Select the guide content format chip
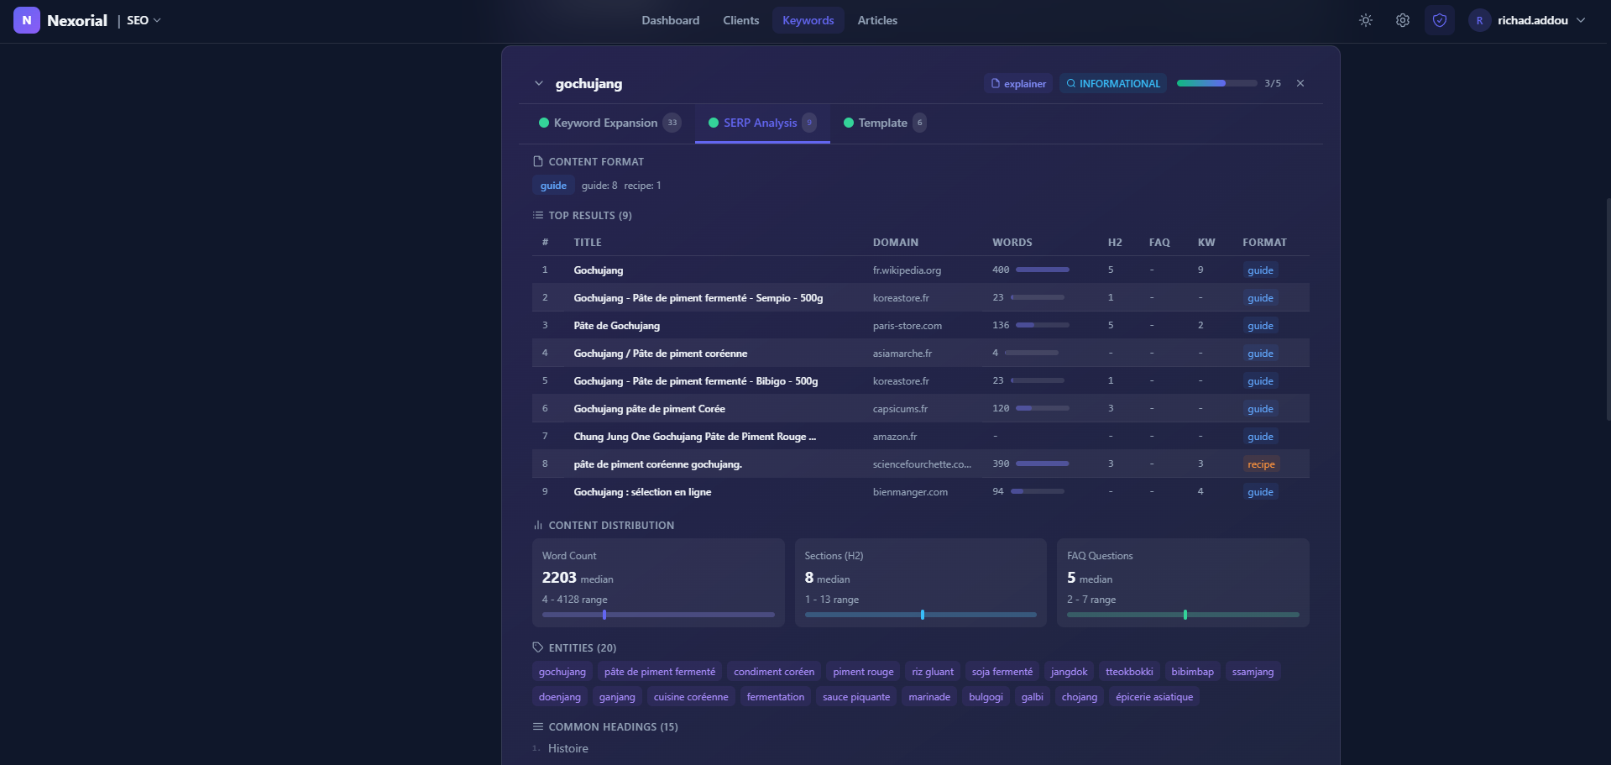The image size is (1611, 765). [553, 186]
